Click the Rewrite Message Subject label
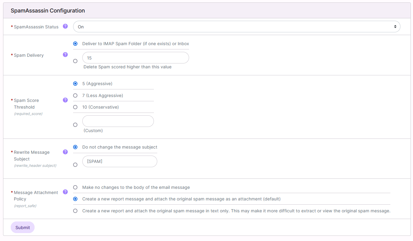The width and height of the screenshot is (413, 241). [x=32, y=156]
